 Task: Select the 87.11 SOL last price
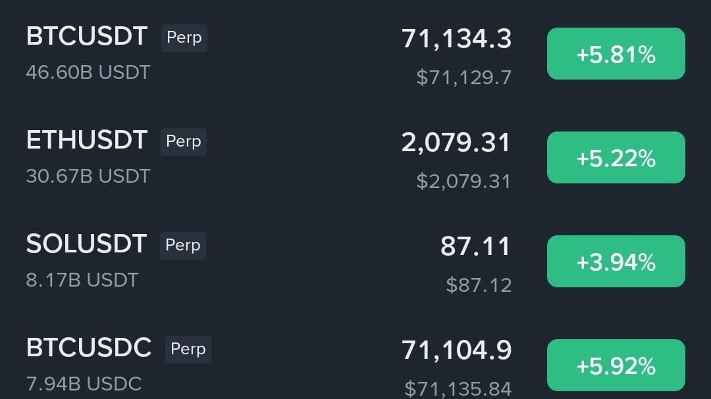[475, 247]
